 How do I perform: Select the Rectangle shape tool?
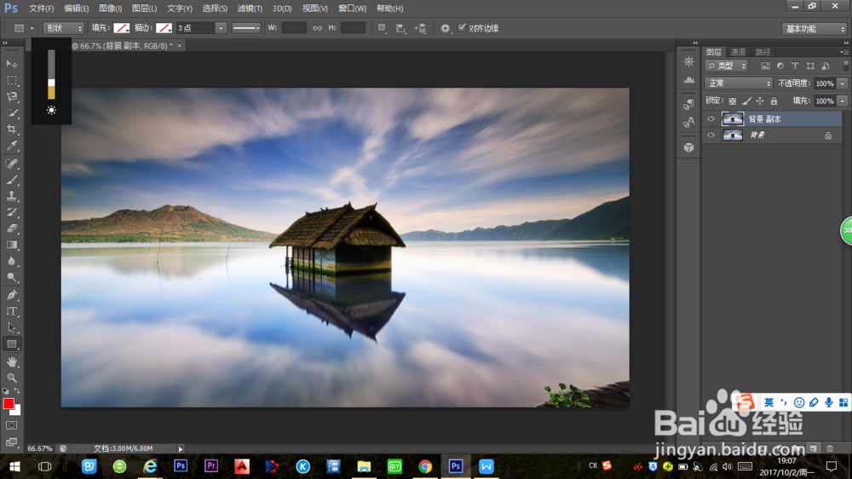tap(12, 344)
